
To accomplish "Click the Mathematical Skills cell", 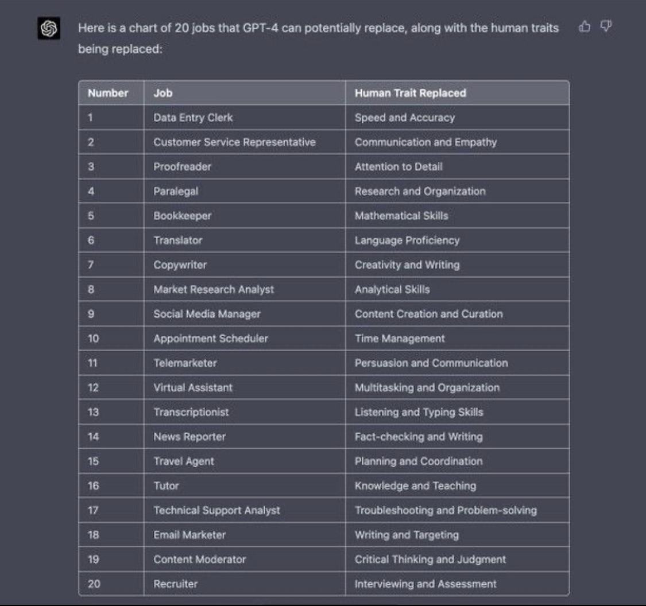I will [x=457, y=216].
